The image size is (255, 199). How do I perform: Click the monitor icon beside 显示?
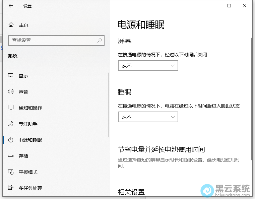tap(11, 76)
